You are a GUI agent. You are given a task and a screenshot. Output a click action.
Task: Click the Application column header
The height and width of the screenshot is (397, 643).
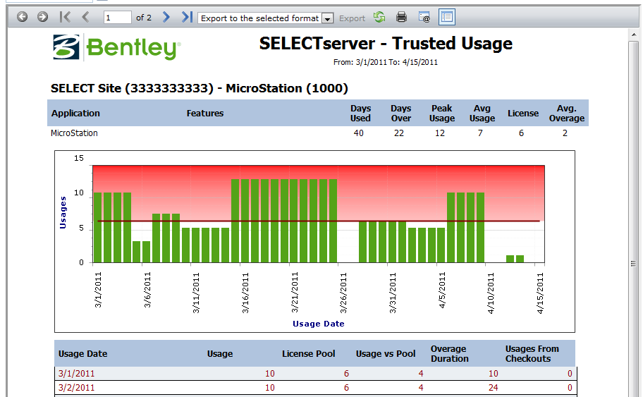point(75,114)
